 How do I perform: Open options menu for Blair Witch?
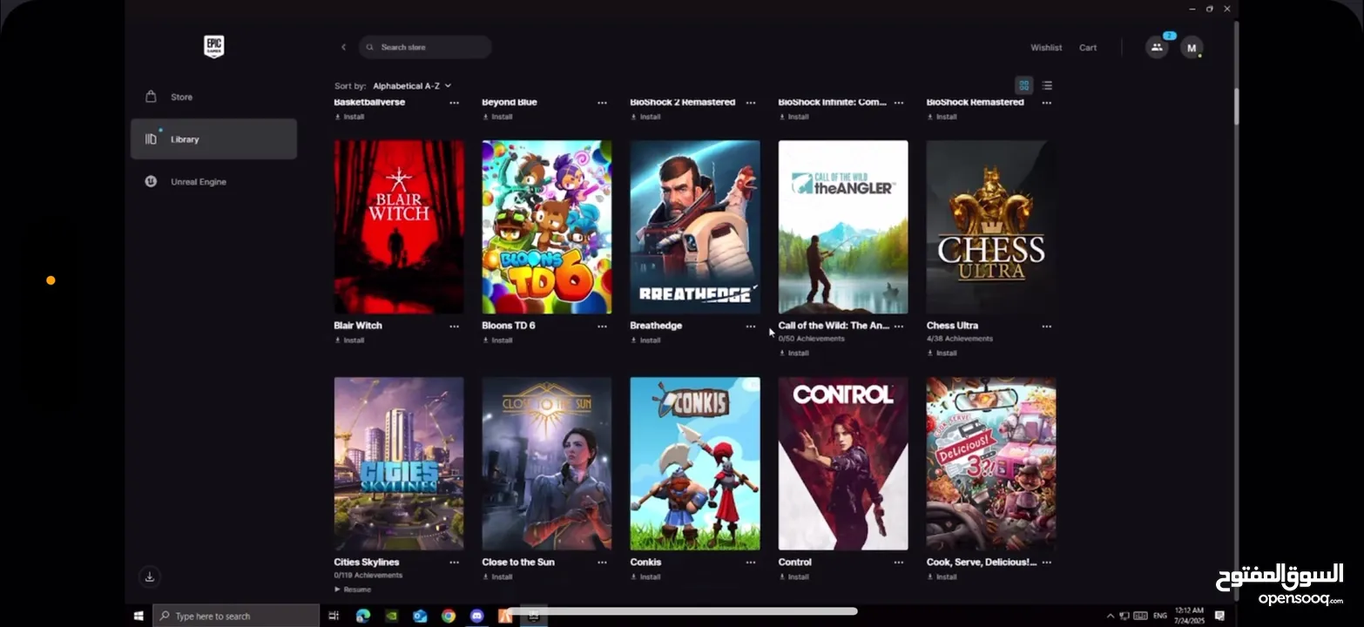tap(454, 327)
